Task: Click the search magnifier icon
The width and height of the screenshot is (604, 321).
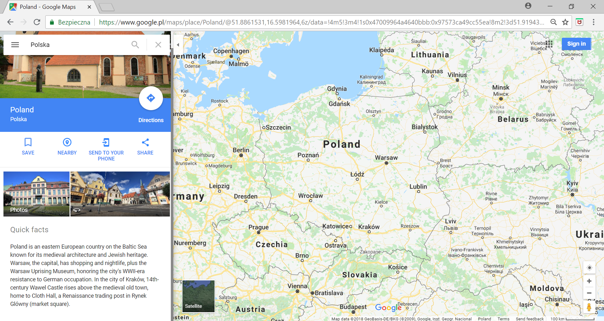Action: coord(135,44)
